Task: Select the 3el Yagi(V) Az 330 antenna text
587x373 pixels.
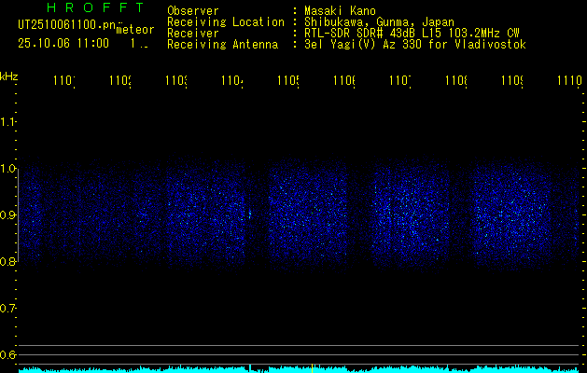Action: [415, 45]
